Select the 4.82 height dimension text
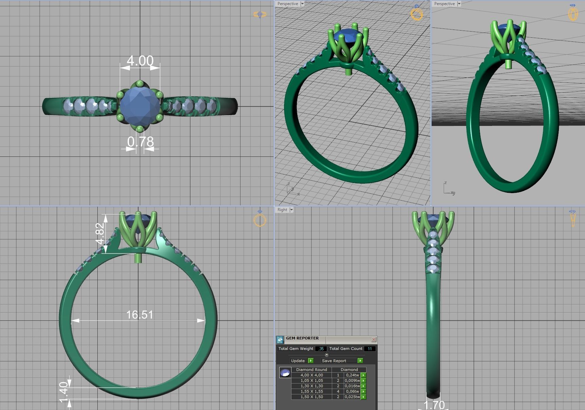 (x=100, y=234)
